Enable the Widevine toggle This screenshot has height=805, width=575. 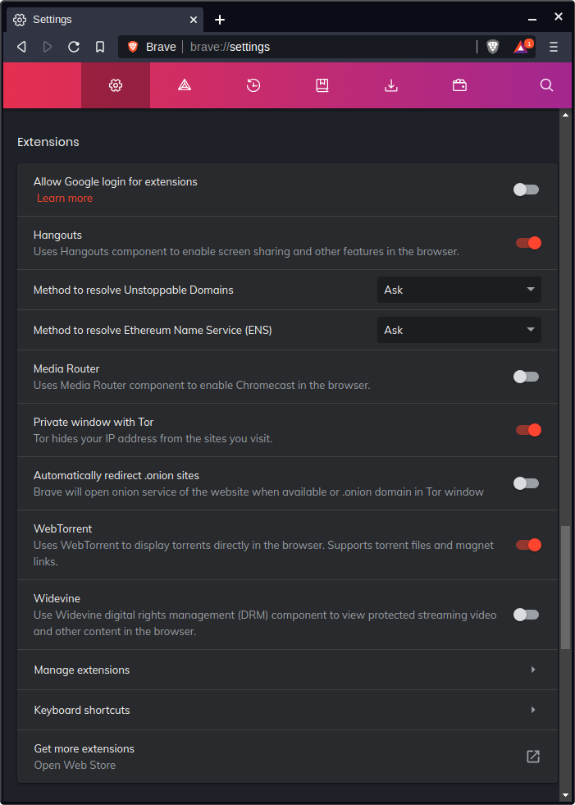pyautogui.click(x=526, y=615)
